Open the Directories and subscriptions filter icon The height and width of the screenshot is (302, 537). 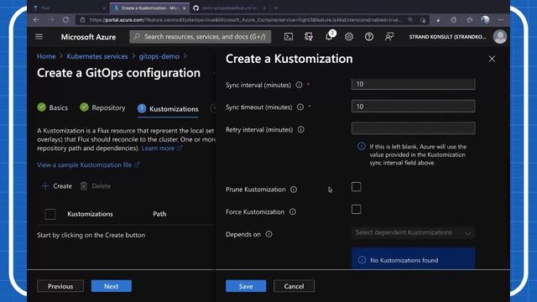309,37
